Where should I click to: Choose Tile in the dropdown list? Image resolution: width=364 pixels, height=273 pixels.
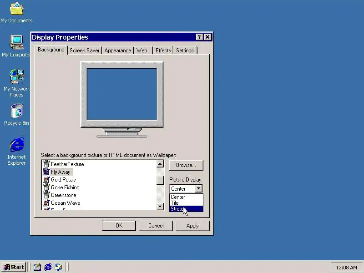186,203
